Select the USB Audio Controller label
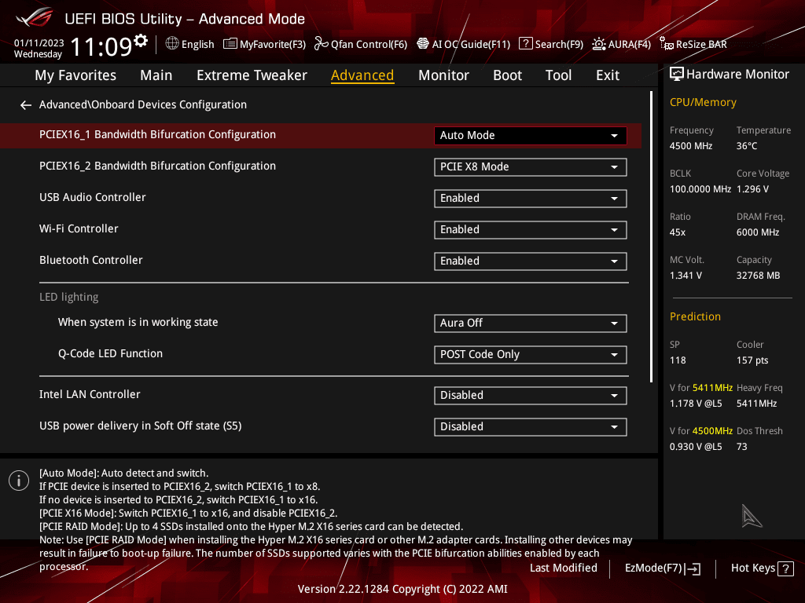The width and height of the screenshot is (805, 603). point(93,197)
